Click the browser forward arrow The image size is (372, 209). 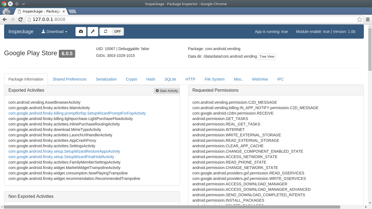pos(13,19)
